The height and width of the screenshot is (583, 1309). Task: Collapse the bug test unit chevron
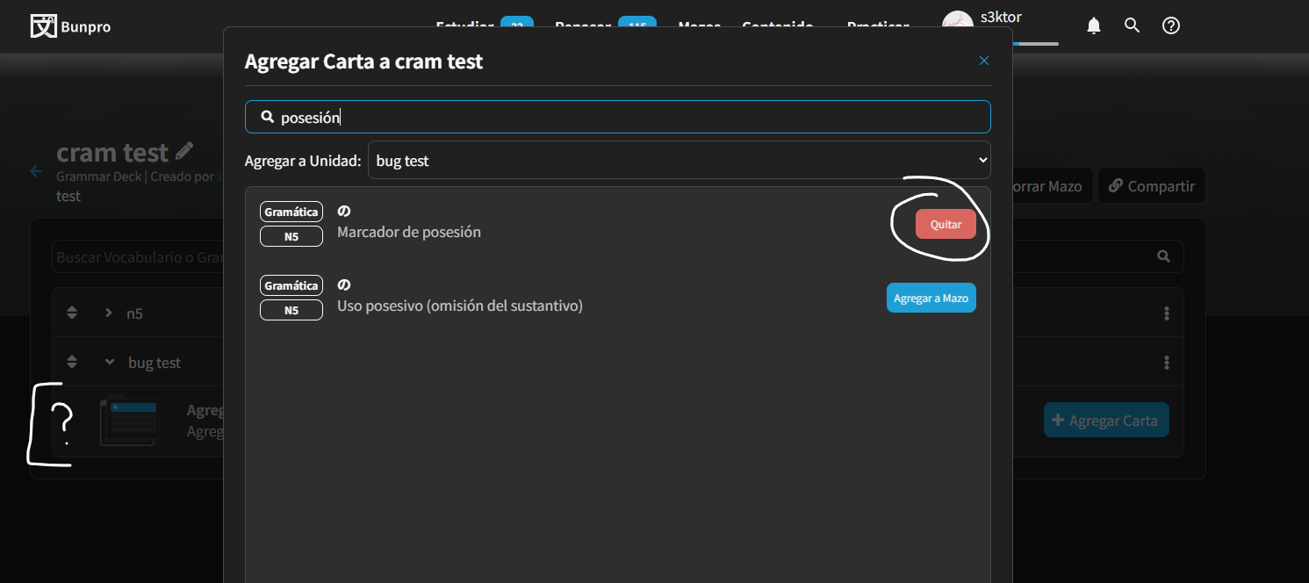coord(110,362)
